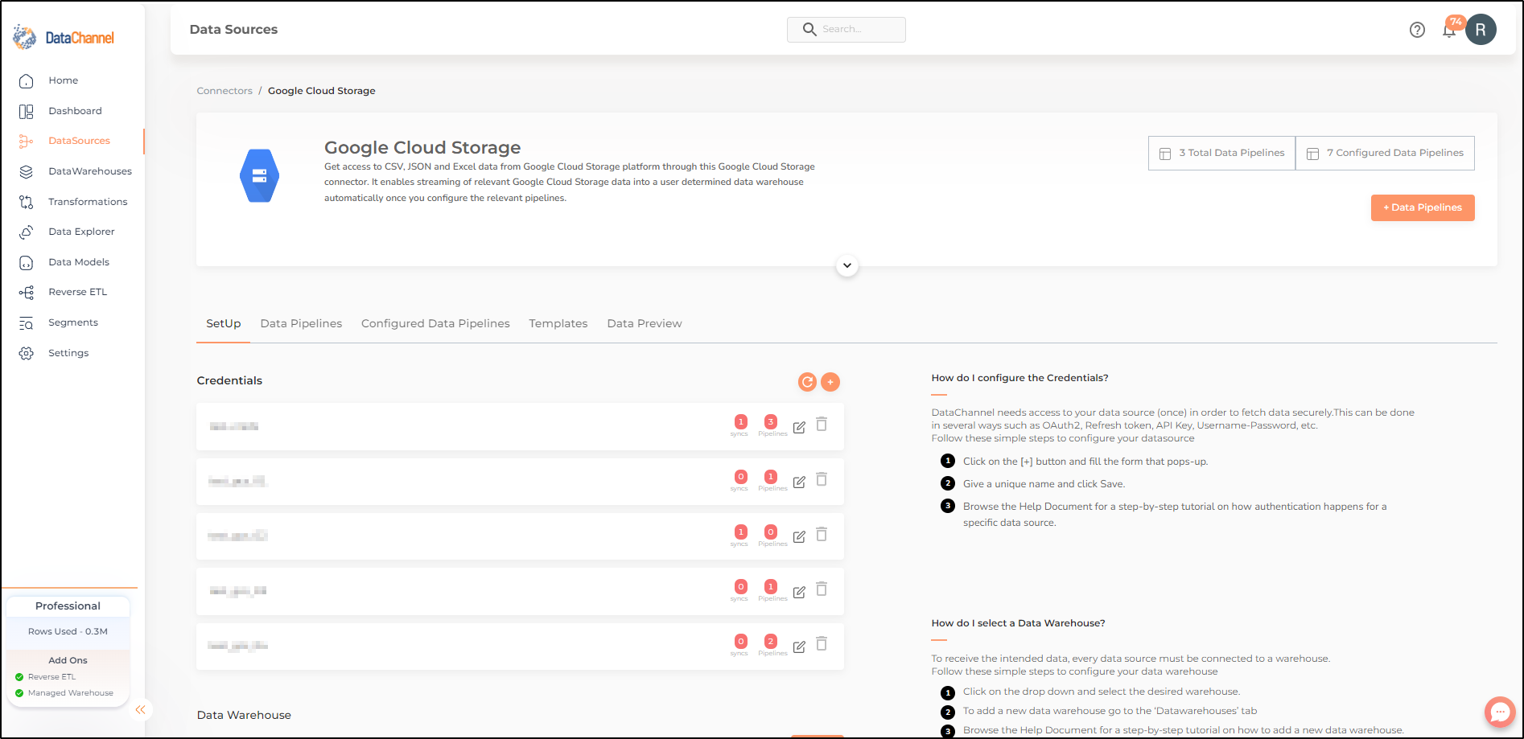Delete the second credential row
The height and width of the screenshot is (739, 1524).
pos(822,479)
